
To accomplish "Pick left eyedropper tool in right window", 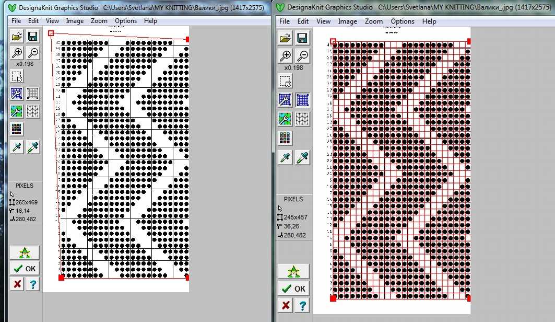I will (285, 157).
